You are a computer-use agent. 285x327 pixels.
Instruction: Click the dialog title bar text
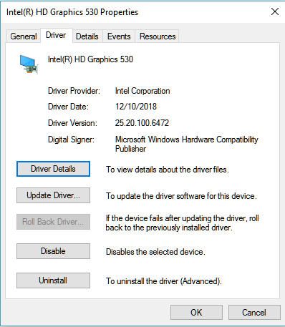[x=72, y=12]
